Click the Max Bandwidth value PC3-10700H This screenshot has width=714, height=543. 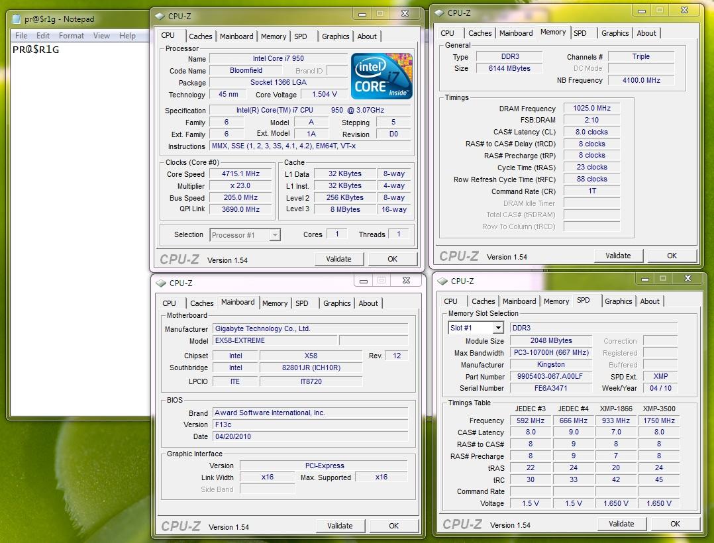click(550, 352)
